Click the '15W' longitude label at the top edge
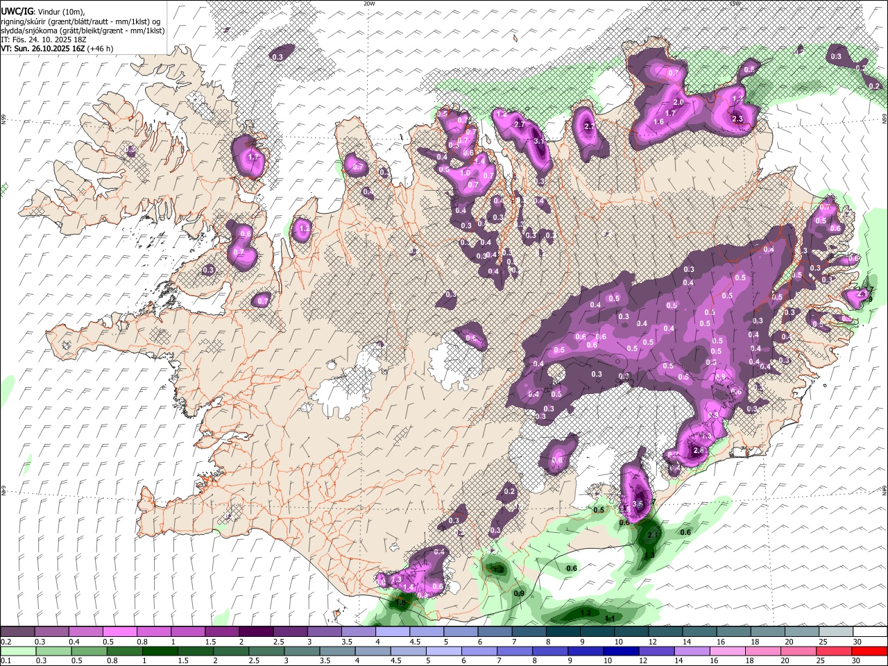 (x=734, y=3)
